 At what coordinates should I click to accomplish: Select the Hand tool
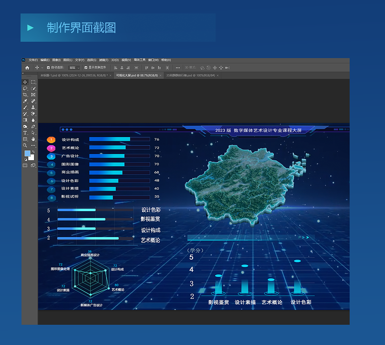coord(33,139)
